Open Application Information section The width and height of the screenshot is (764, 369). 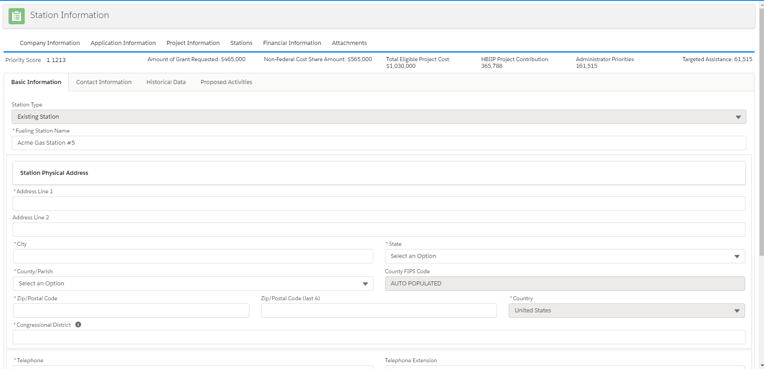tap(123, 43)
